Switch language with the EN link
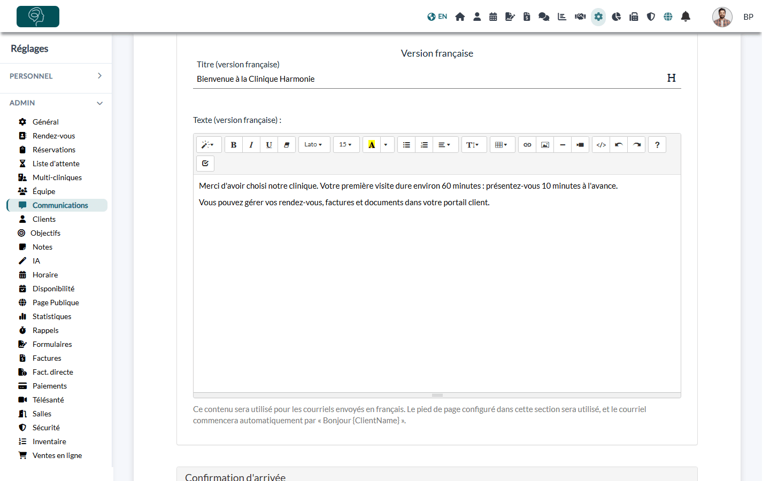Image resolution: width=770 pixels, height=481 pixels. point(437,17)
